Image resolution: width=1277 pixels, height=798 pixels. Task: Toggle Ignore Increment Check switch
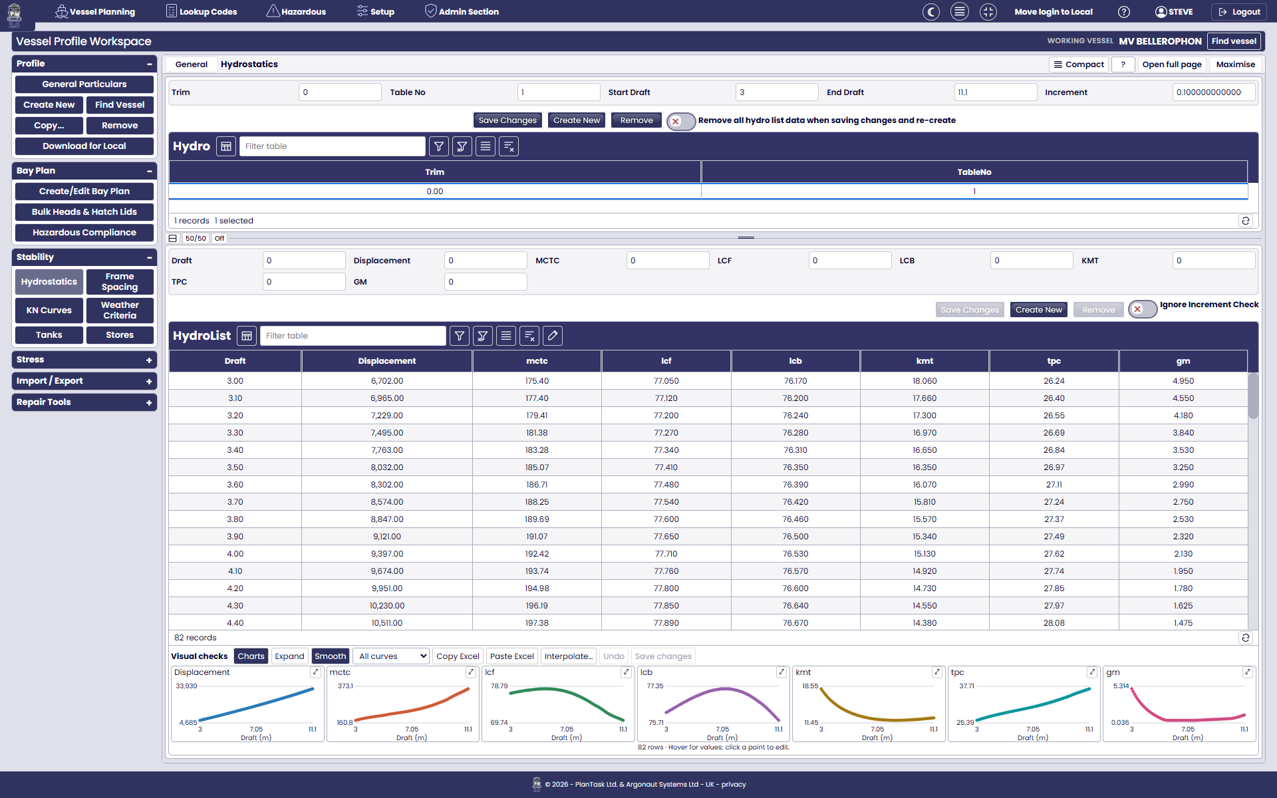[1142, 309]
